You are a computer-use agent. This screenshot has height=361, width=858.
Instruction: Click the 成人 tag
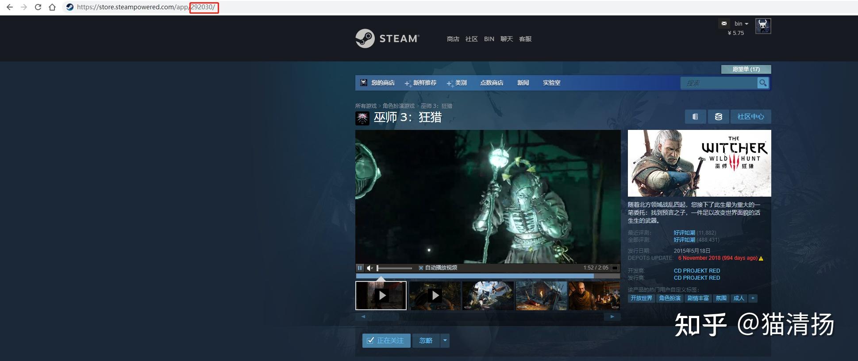click(x=739, y=298)
